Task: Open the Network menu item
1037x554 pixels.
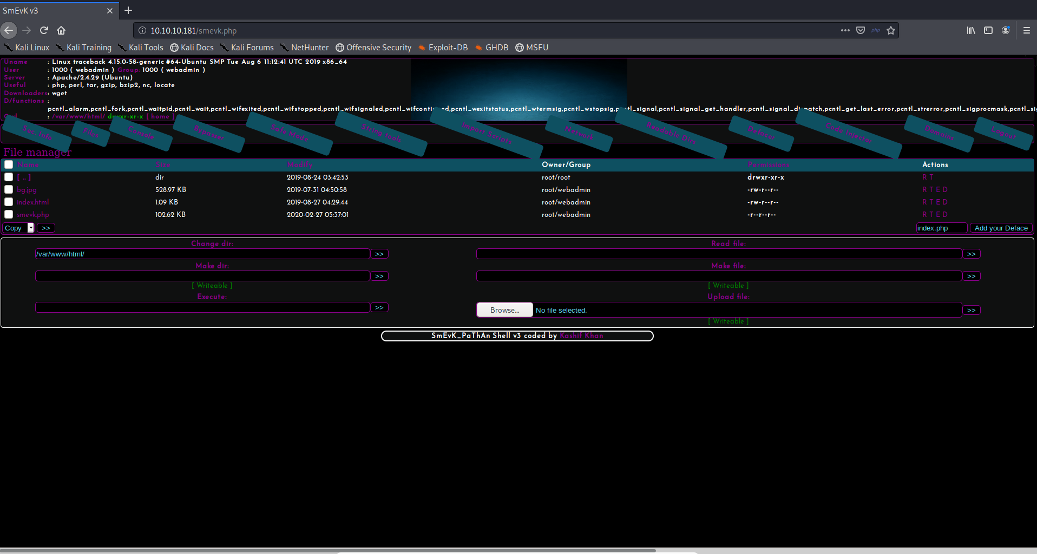Action: (579, 133)
